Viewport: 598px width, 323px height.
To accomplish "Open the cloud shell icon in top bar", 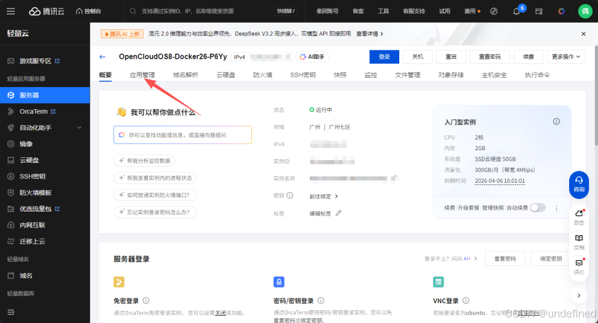I will click(x=539, y=11).
